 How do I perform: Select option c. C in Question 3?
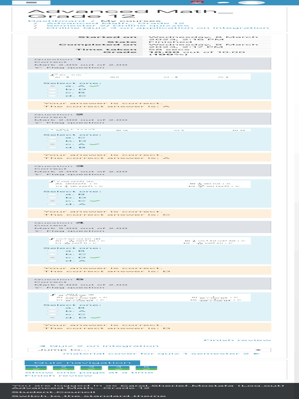click(53, 201)
